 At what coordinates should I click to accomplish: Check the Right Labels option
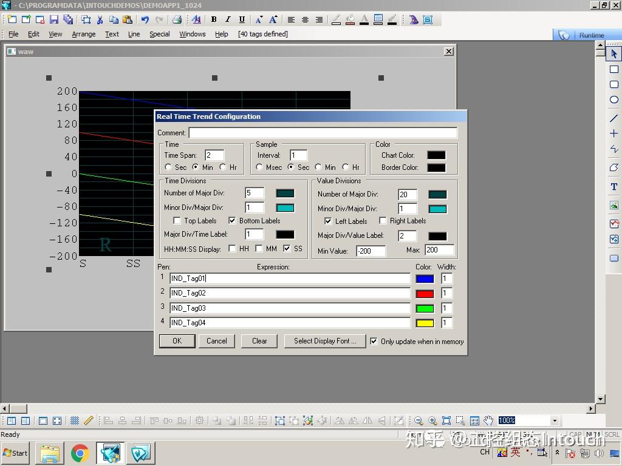pos(383,221)
